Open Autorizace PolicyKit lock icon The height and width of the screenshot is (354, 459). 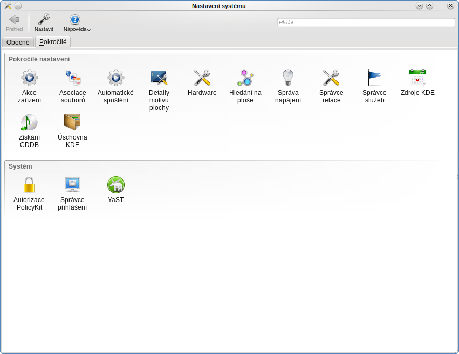29,185
